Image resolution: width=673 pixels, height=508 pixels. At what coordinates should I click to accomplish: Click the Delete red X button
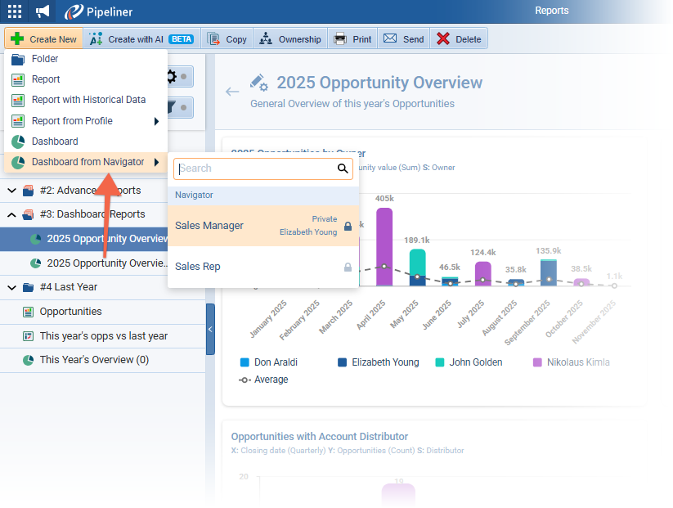coord(459,39)
